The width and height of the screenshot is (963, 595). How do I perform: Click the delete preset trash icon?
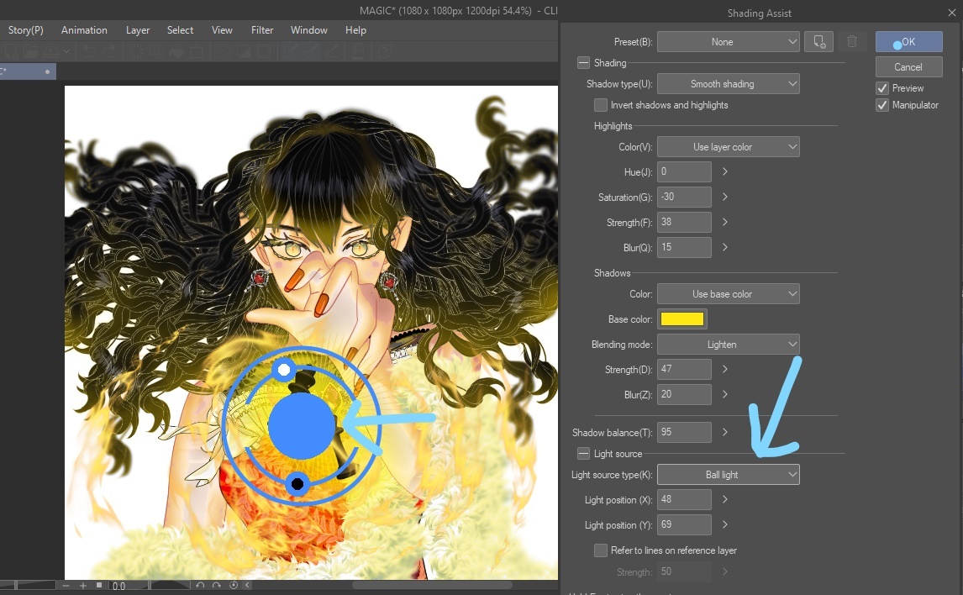852,41
